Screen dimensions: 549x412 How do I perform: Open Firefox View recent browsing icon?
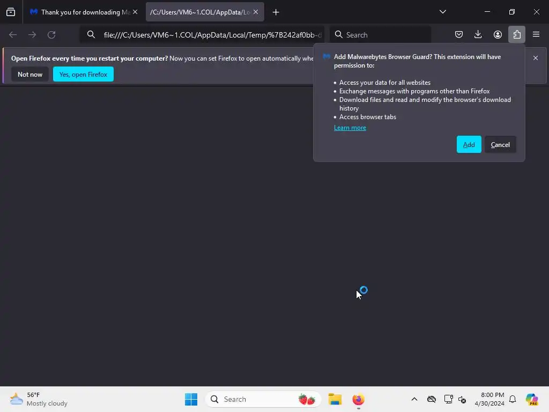click(11, 12)
